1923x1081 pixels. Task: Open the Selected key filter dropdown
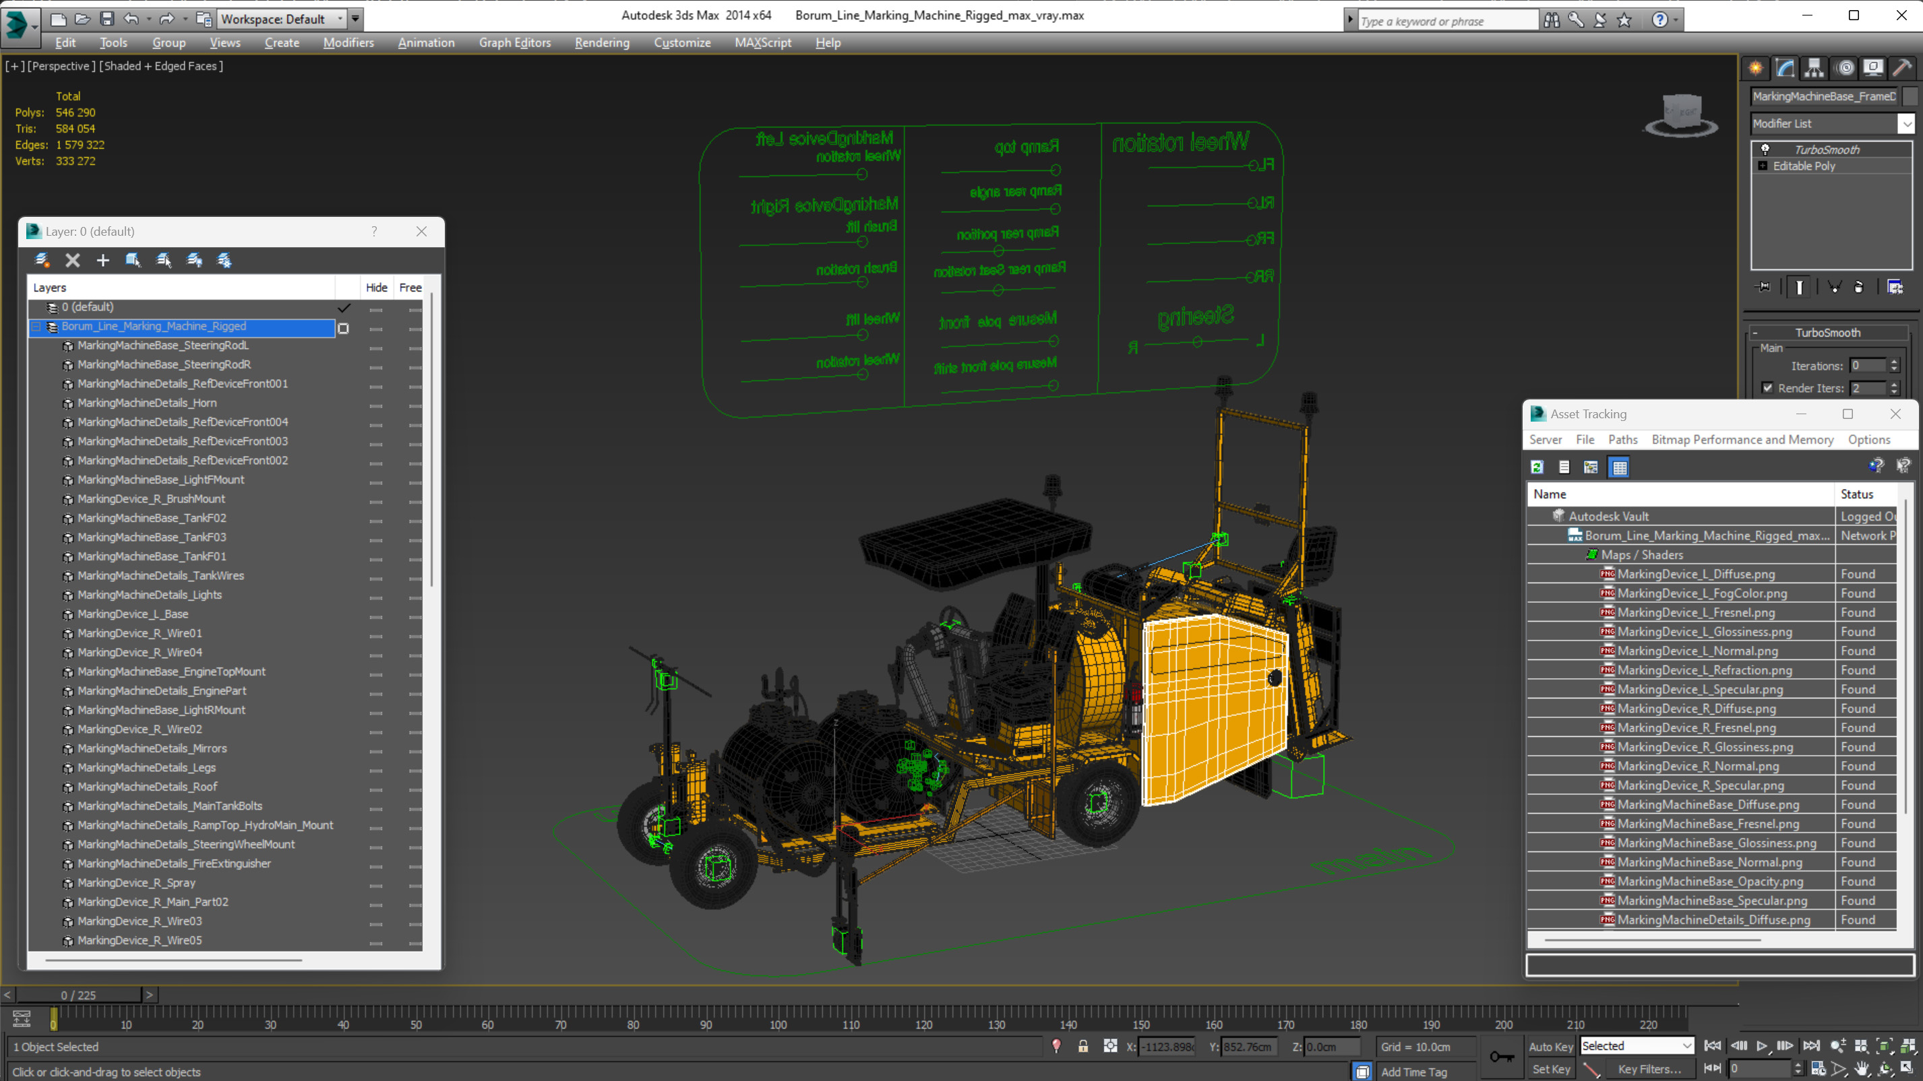[x=1637, y=1046]
